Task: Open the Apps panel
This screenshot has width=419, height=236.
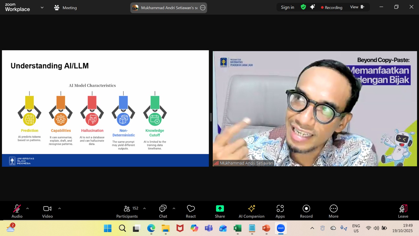Action: click(x=280, y=211)
